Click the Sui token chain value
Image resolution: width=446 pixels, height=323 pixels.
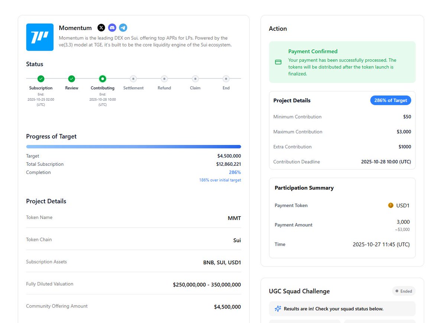[x=237, y=240]
